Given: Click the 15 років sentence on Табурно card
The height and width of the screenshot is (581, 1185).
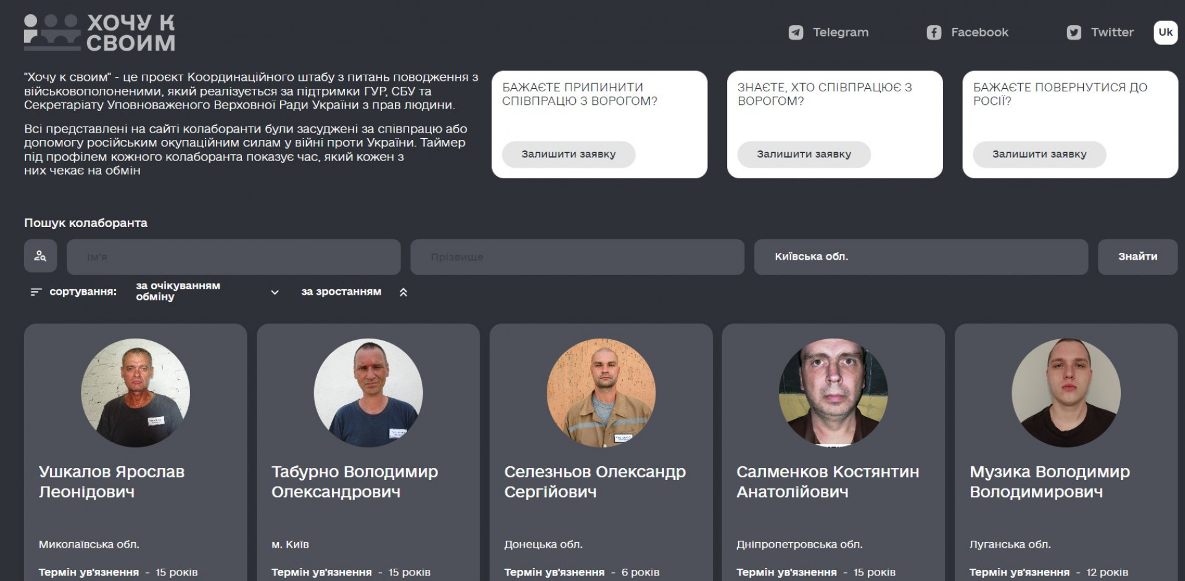Looking at the screenshot, I should (x=409, y=572).
